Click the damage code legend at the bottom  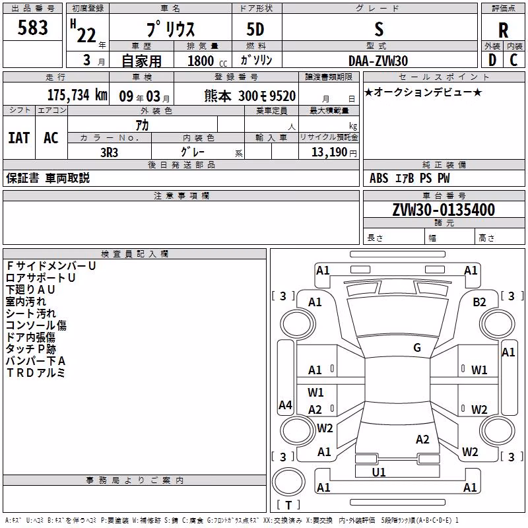tap(232, 521)
